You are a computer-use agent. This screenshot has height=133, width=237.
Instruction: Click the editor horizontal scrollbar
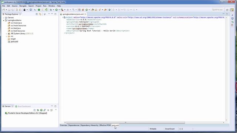(126, 123)
